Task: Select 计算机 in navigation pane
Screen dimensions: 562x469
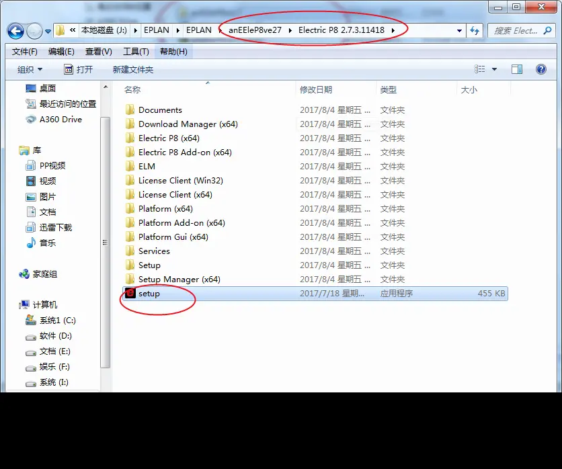Action: point(38,304)
